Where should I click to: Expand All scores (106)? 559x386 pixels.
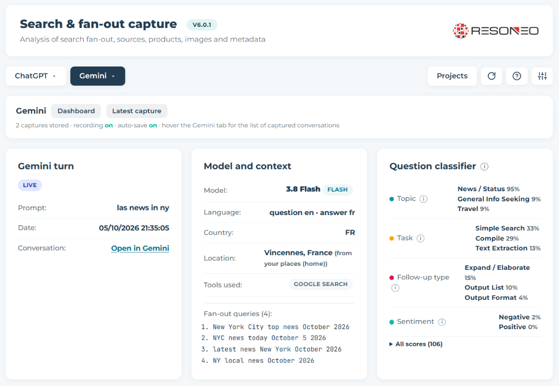tap(416, 344)
